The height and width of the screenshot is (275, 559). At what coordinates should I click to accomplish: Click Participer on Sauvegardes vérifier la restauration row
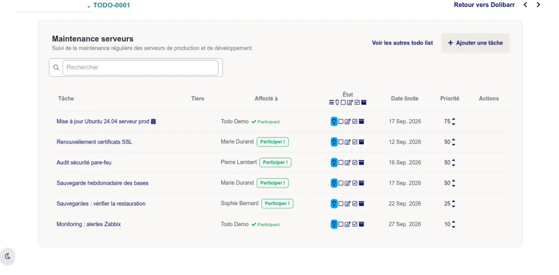coord(277,203)
